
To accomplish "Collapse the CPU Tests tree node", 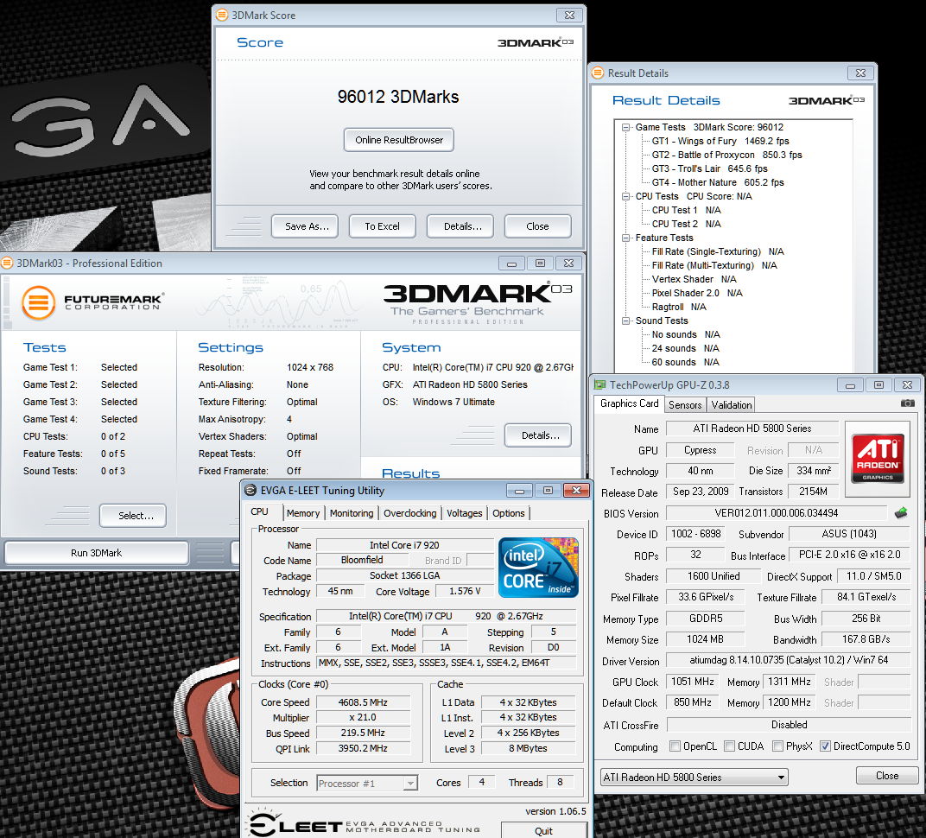I will [x=625, y=196].
